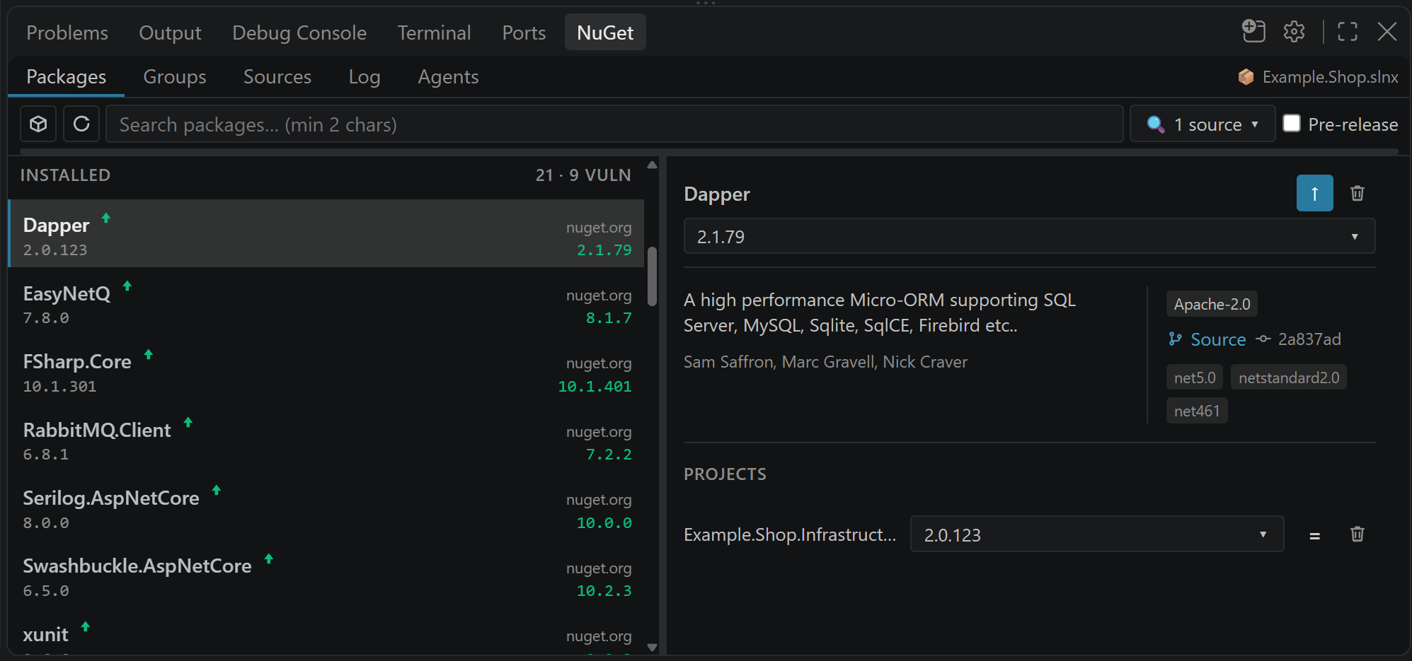1412x661 pixels.
Task: Open the Log sub-tab
Action: click(365, 76)
